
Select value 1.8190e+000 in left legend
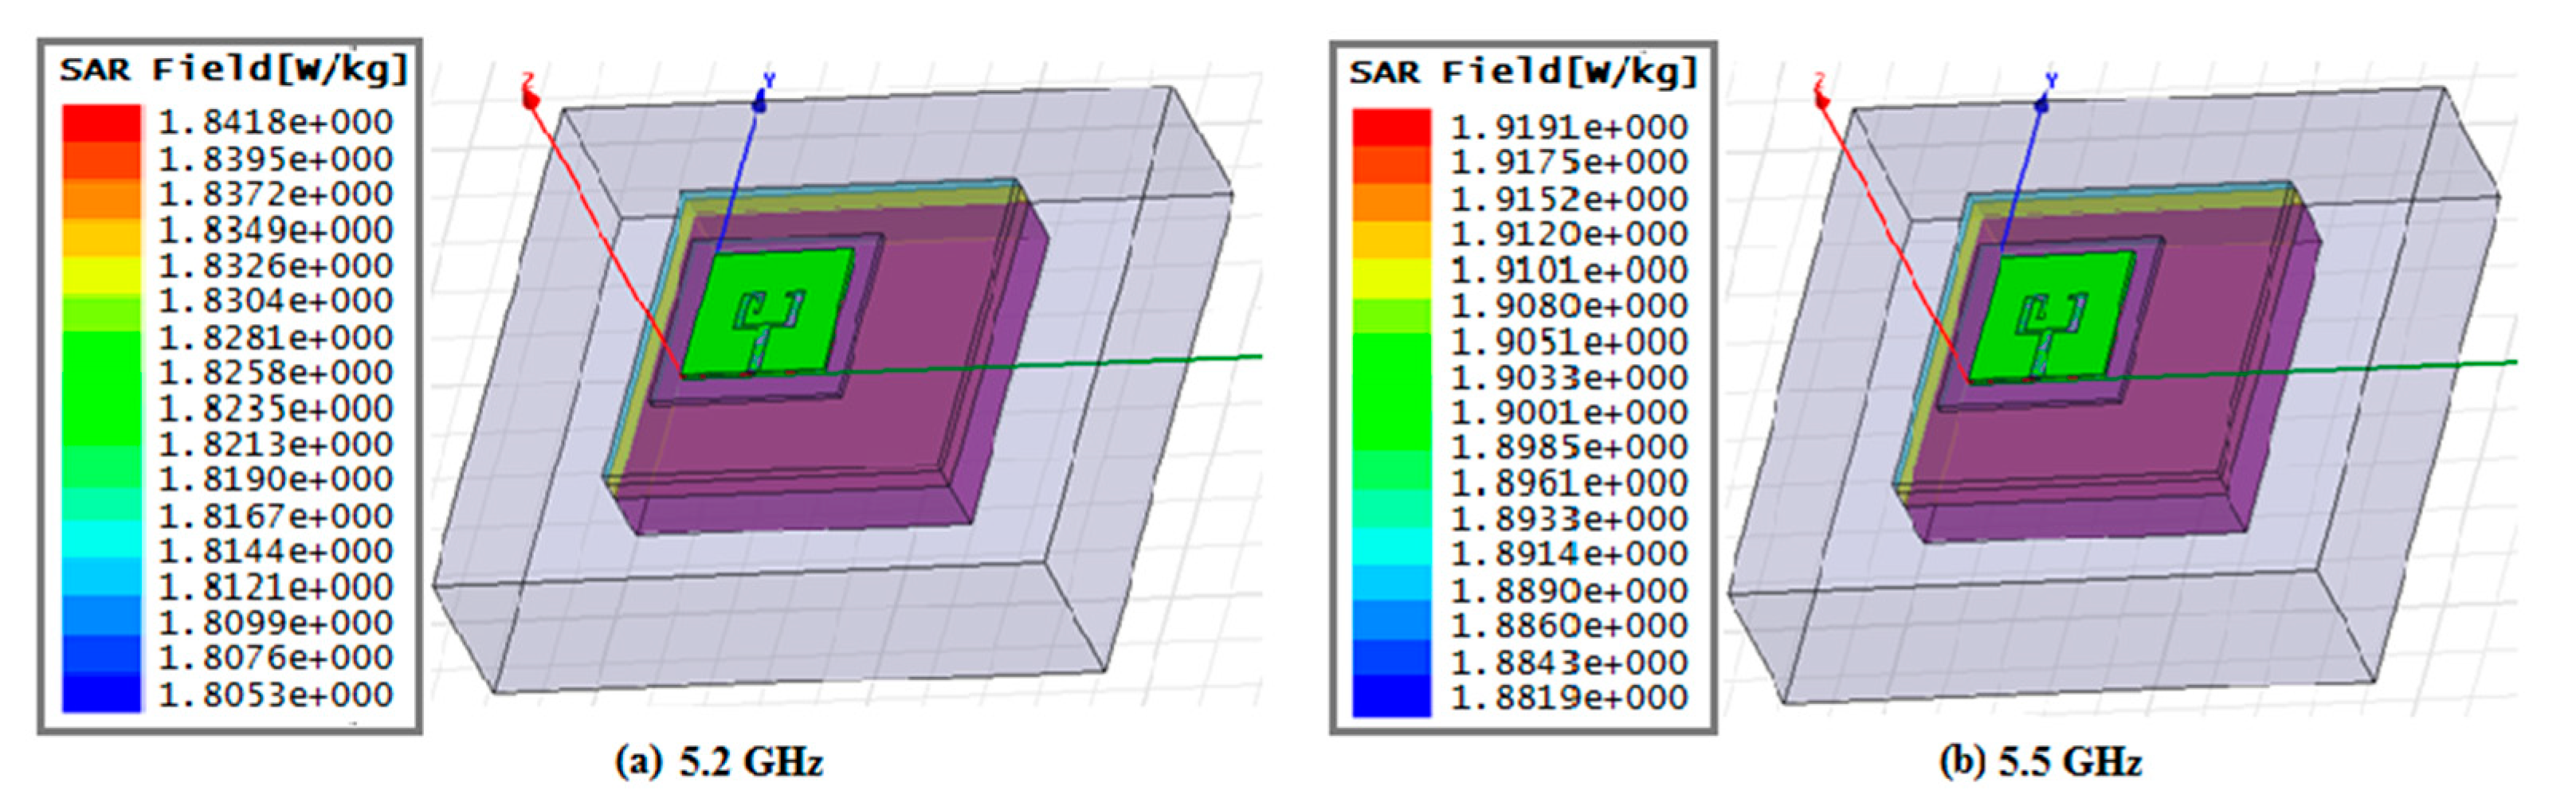(276, 480)
